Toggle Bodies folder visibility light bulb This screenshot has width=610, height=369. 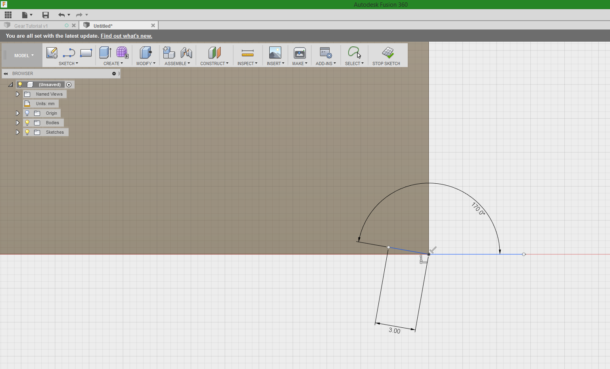(27, 123)
